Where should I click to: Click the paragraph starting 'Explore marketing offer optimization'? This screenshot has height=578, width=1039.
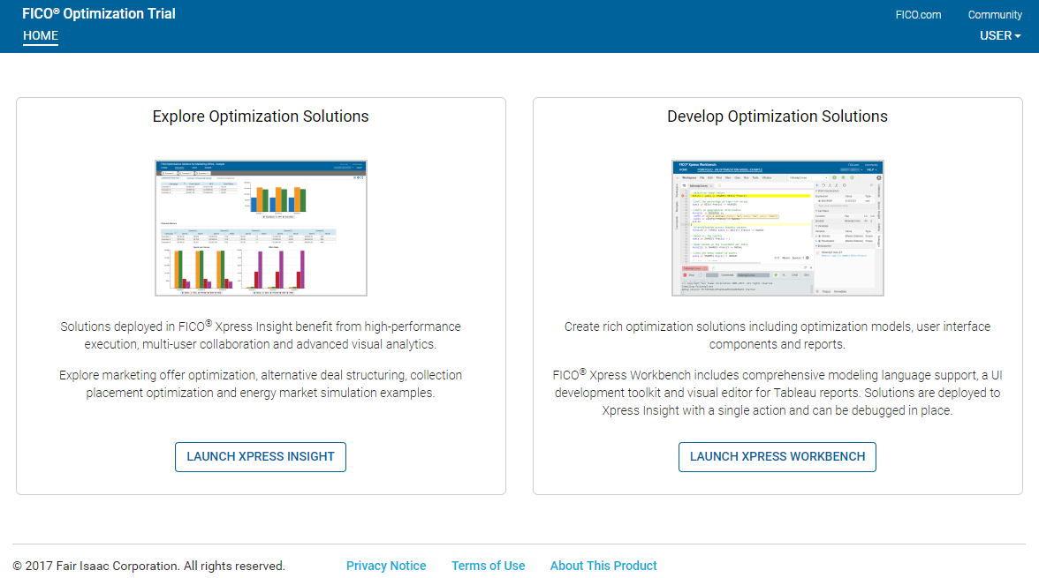tap(261, 384)
